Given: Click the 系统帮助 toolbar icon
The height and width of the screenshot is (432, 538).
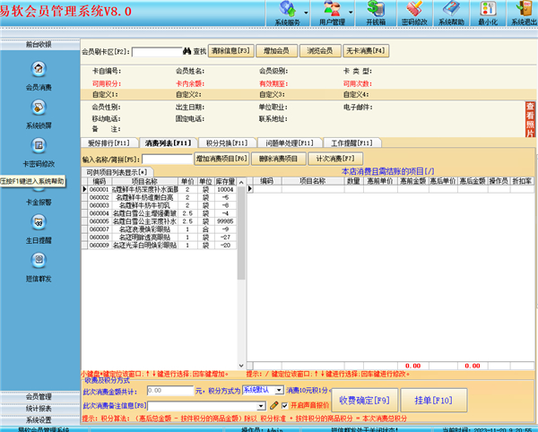Looking at the screenshot, I should 453,14.
